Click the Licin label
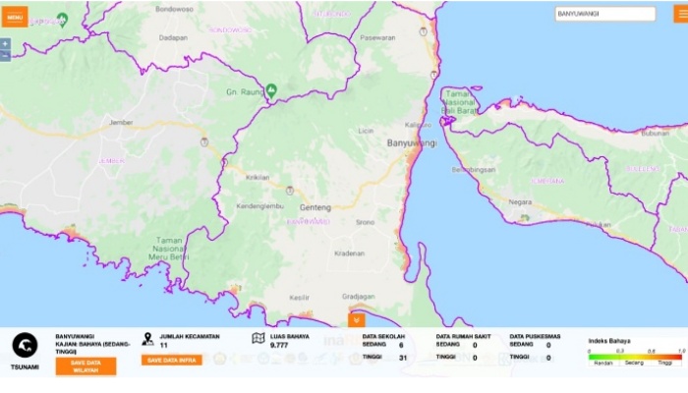The image size is (688, 393). 366,131
